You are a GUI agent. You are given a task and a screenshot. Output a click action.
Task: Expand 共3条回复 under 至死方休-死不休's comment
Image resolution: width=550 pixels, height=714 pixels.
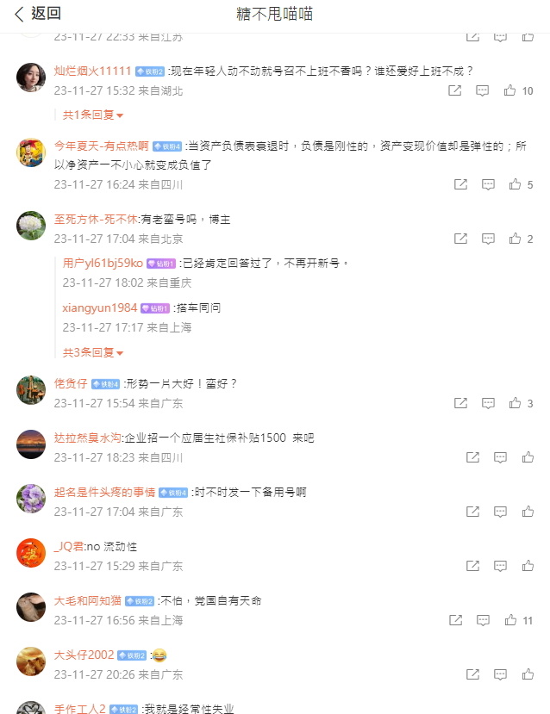pos(93,352)
